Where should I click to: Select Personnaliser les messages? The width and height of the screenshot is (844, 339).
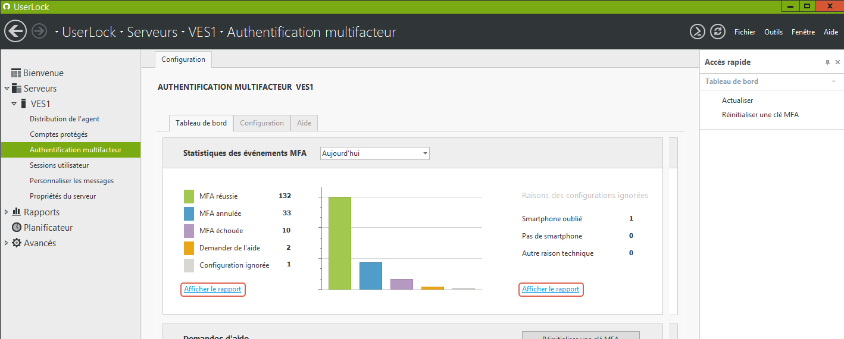click(x=71, y=181)
